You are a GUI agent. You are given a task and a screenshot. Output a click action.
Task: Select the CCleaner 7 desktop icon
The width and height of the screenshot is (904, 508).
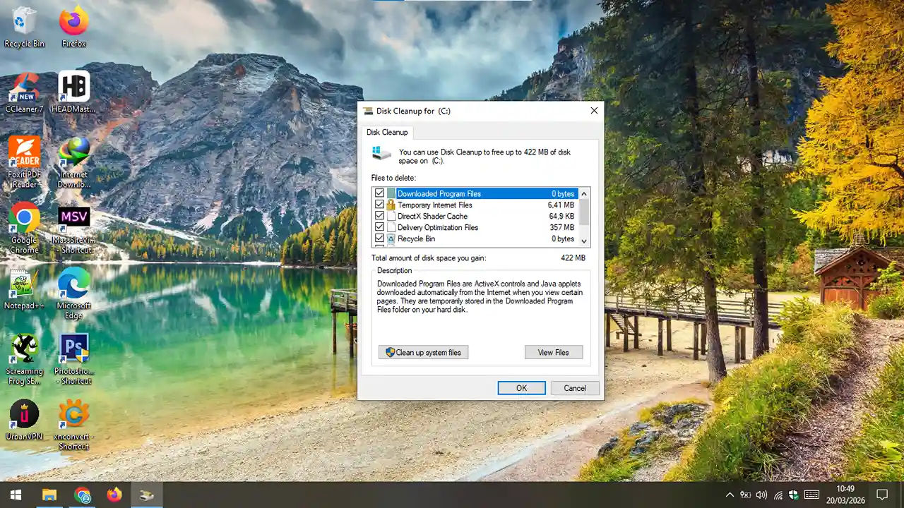[24, 92]
